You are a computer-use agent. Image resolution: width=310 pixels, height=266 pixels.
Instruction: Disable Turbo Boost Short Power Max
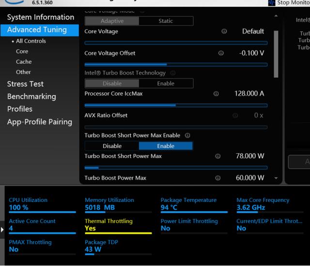click(x=112, y=146)
